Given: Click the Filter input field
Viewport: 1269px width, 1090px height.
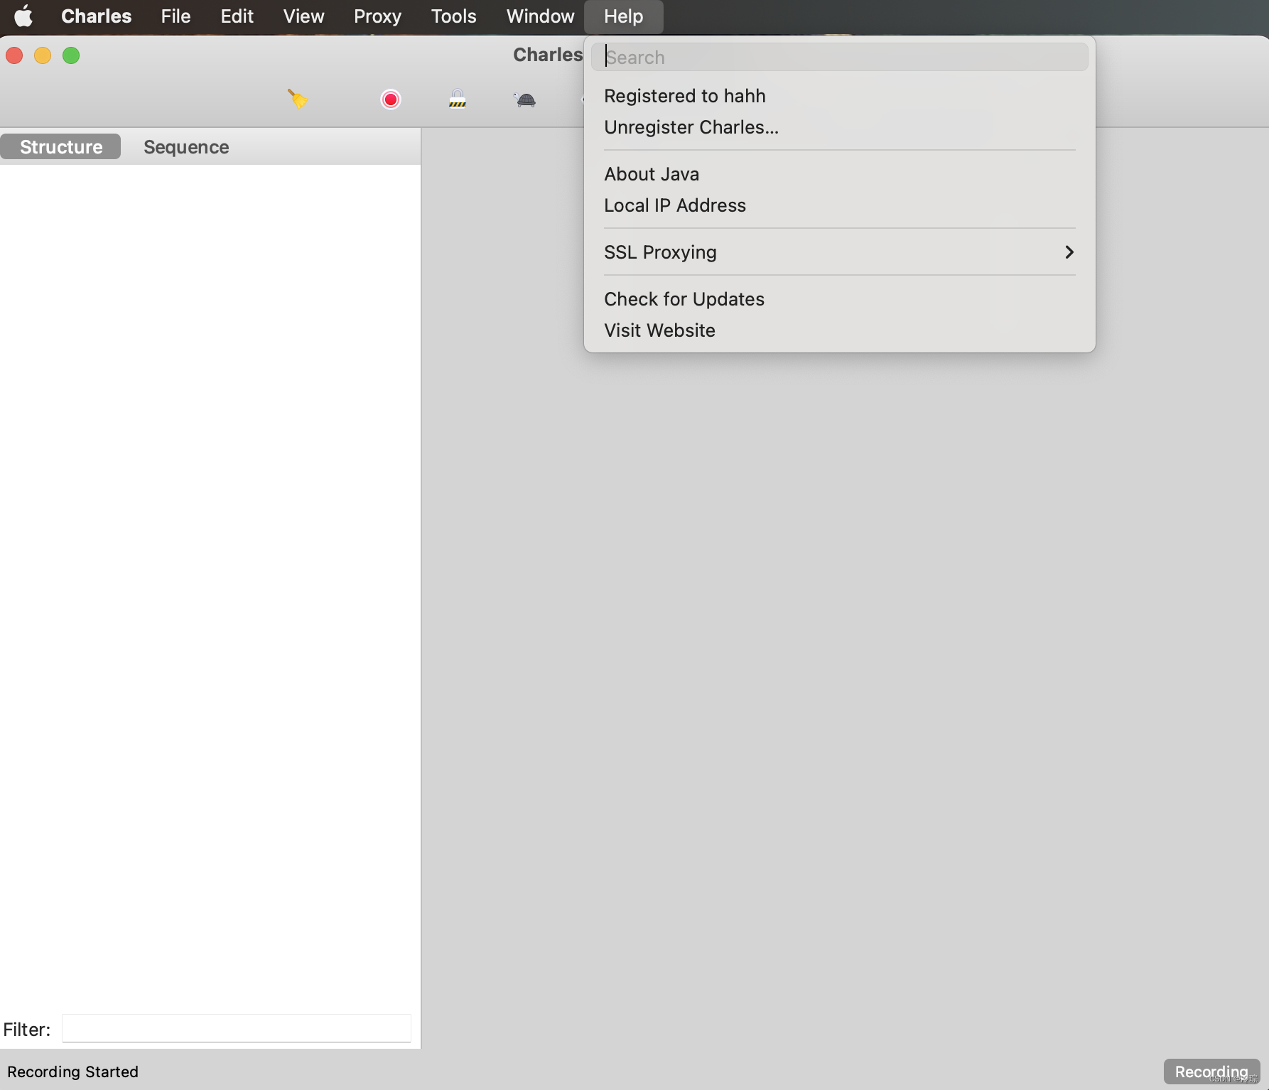Looking at the screenshot, I should [x=237, y=1028].
